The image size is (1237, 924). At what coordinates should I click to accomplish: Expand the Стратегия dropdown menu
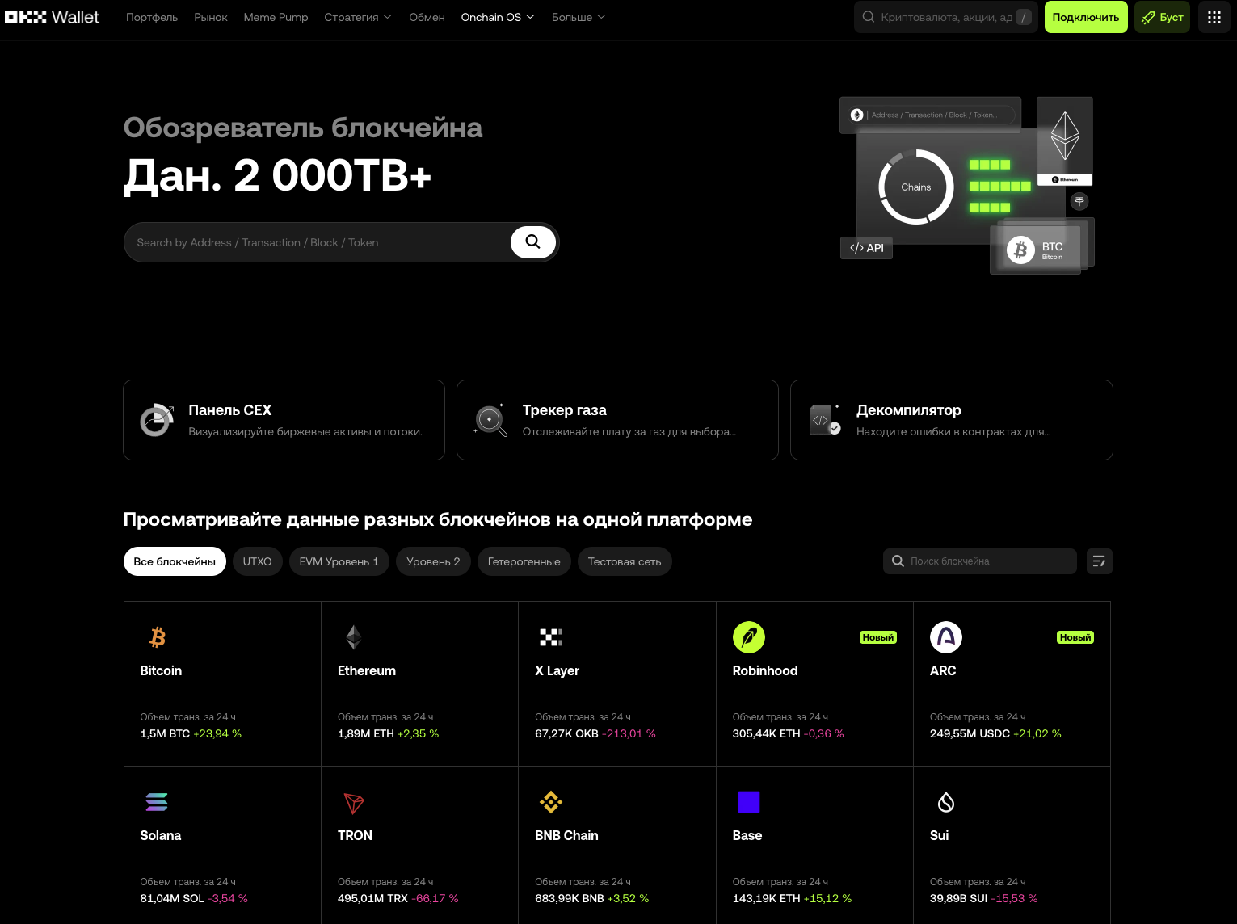pos(358,17)
